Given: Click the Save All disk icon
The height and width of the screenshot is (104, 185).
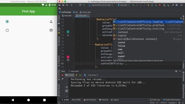Looking at the screenshot, I should click(x=63, y=5).
